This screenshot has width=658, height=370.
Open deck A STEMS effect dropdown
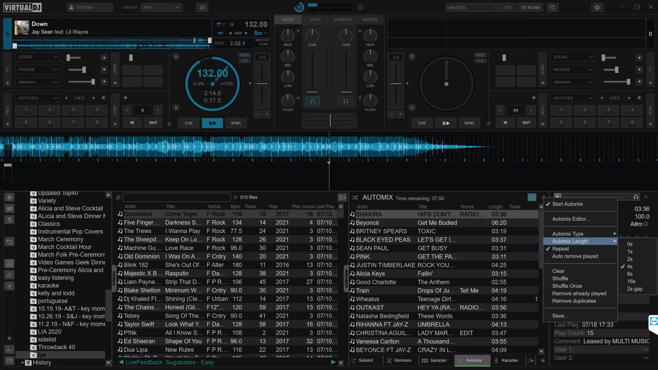[x=37, y=57]
